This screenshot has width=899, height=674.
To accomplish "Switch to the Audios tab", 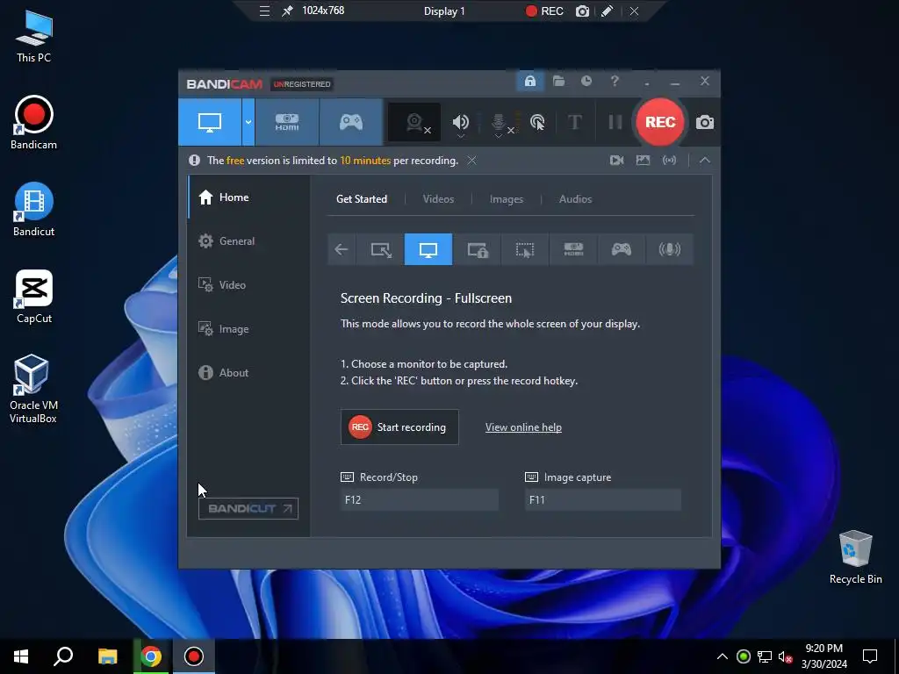I will pyautogui.click(x=575, y=199).
